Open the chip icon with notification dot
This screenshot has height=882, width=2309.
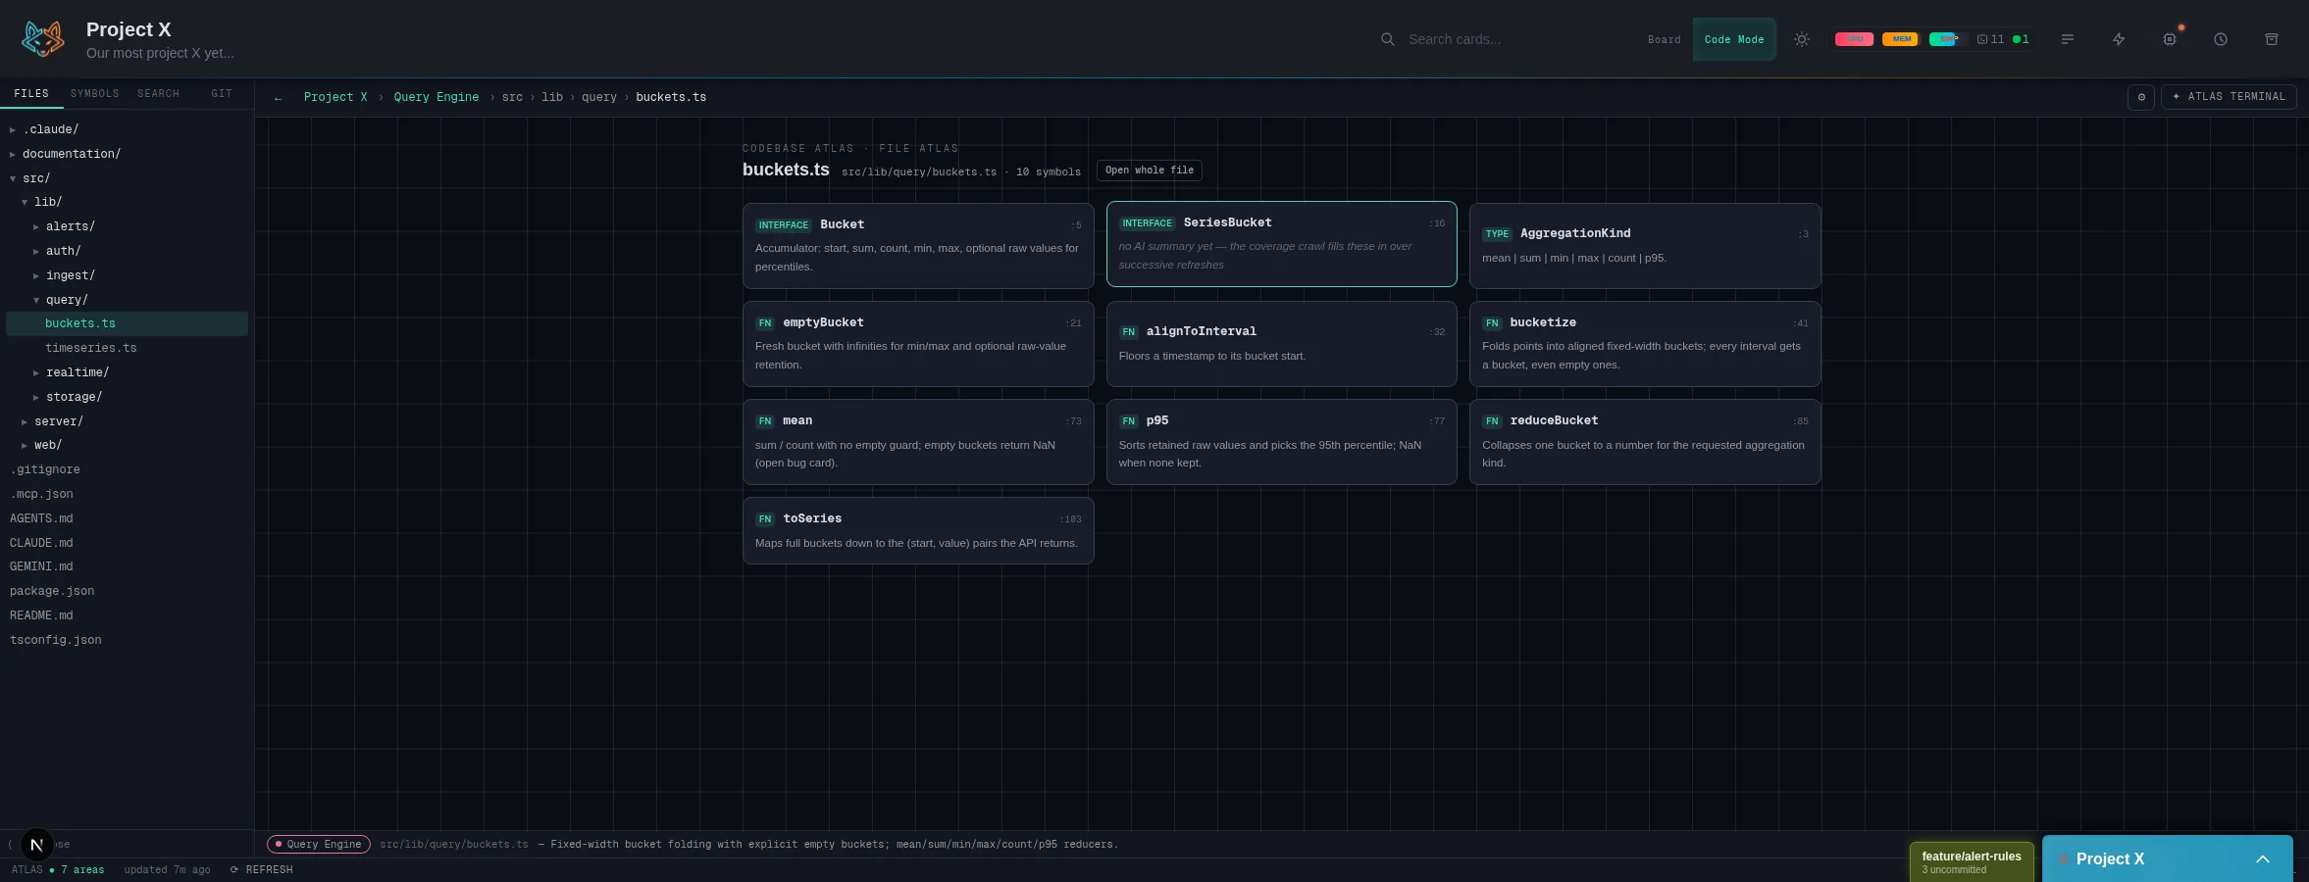[x=2170, y=39]
